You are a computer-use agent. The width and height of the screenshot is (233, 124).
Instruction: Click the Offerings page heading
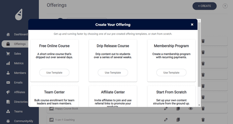pos(57,5)
